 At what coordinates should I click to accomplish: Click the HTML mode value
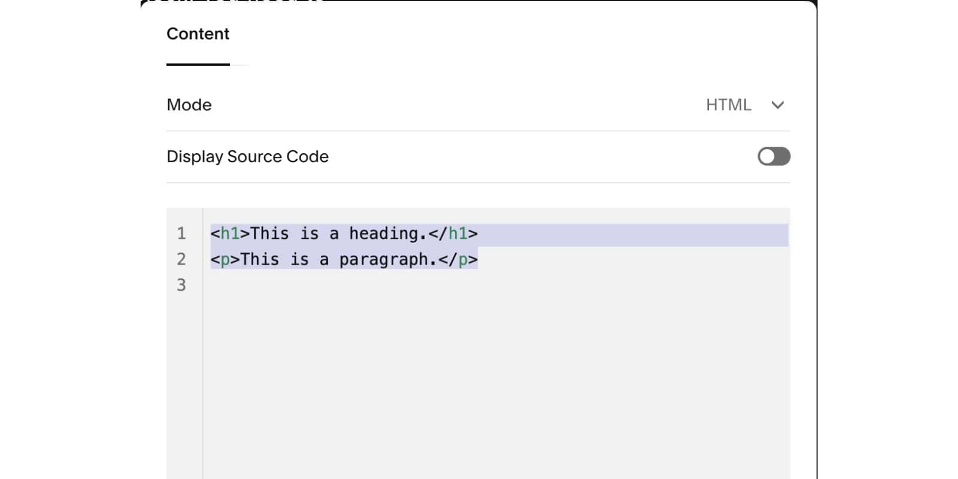click(x=727, y=105)
